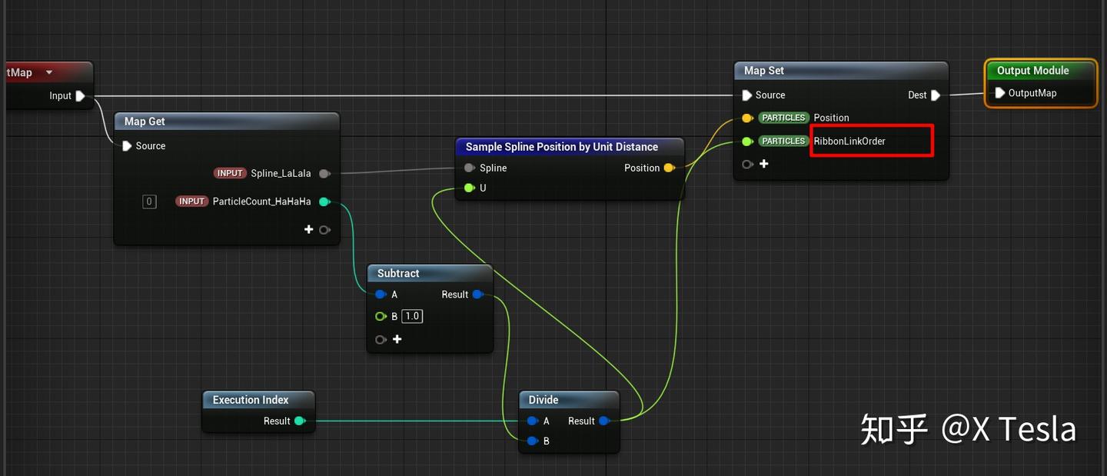Click the PARTICLES Position pin on Map Set
Viewport: 1107px width, 476px height.
tap(746, 118)
